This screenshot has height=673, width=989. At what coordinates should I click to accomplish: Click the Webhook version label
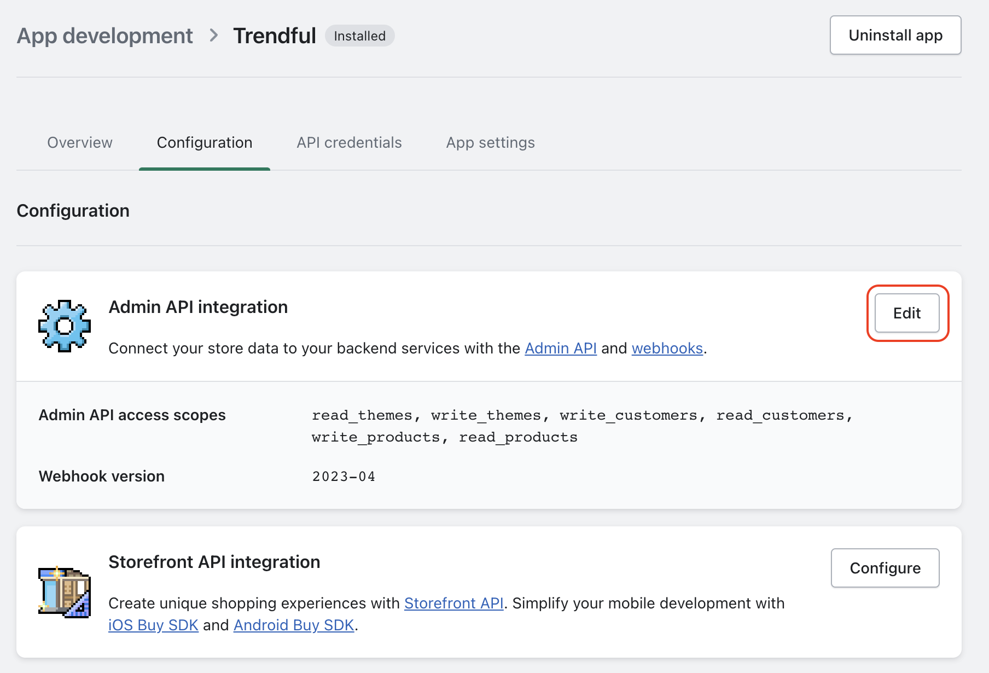(x=102, y=476)
